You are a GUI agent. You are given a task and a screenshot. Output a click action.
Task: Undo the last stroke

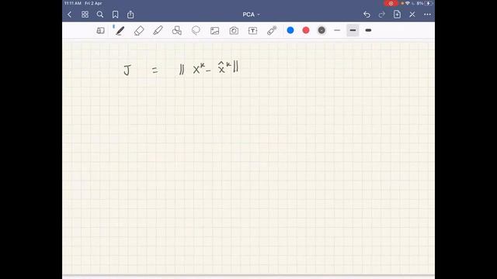click(x=367, y=15)
